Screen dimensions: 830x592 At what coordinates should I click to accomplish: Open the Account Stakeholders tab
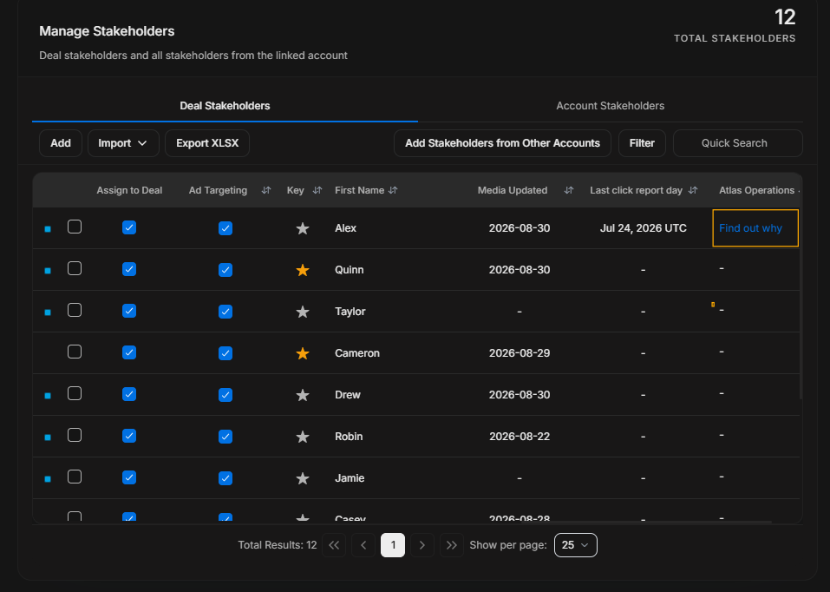[611, 106]
